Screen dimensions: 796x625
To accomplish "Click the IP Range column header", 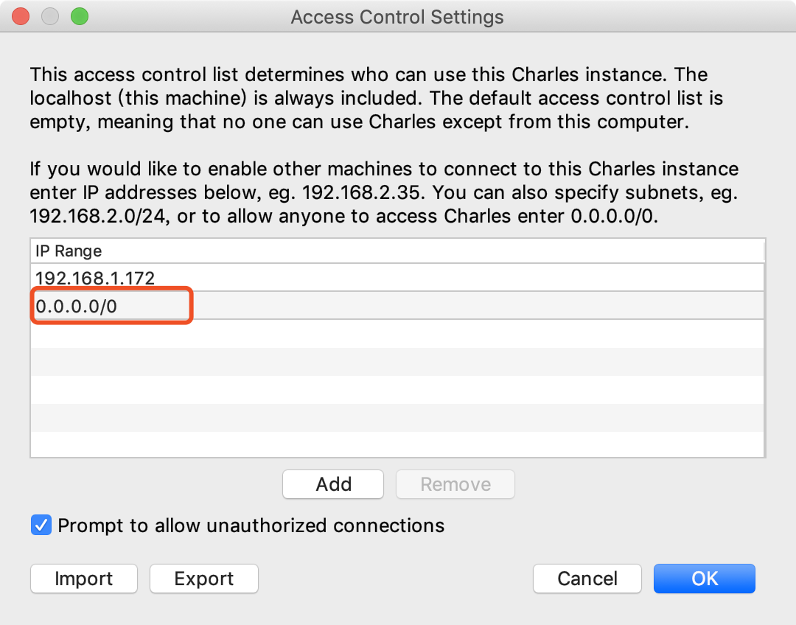I will pyautogui.click(x=397, y=251).
